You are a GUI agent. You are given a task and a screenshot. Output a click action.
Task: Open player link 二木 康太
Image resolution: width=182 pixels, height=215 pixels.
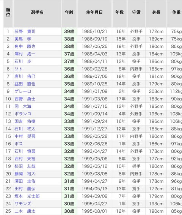click(25, 211)
